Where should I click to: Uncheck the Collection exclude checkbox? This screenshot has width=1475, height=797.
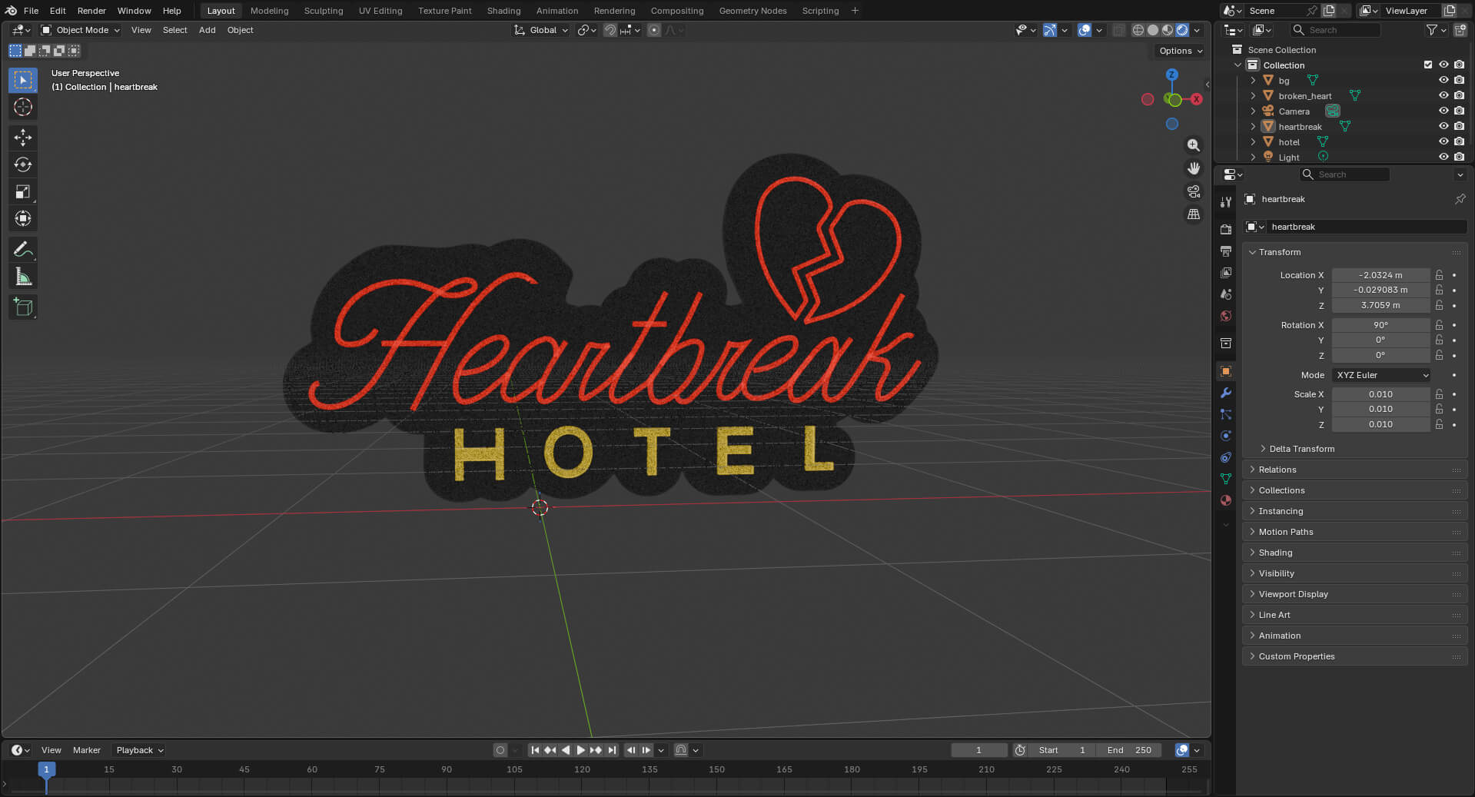pyautogui.click(x=1428, y=65)
